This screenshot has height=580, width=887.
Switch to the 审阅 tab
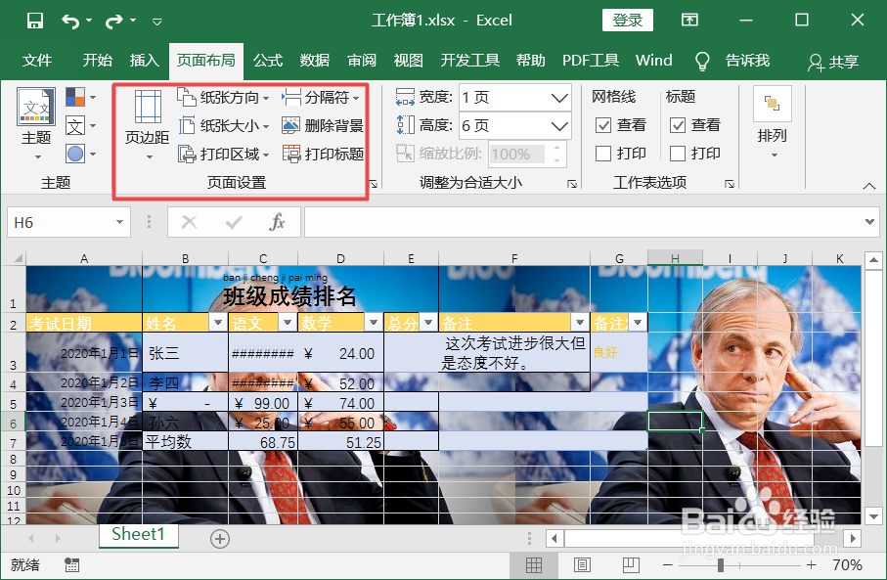click(x=362, y=60)
